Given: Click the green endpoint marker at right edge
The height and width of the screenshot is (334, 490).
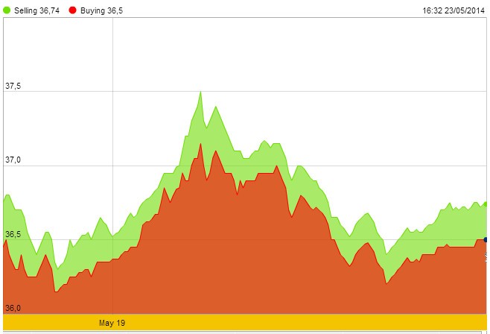Looking at the screenshot, I should tap(487, 203).
